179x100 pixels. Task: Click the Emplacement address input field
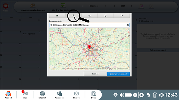[89, 25]
